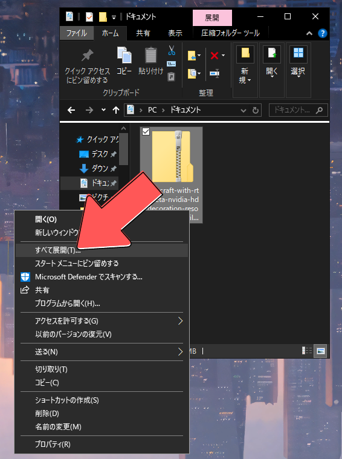Open the dropdown beside Delete icon
Image resolution: width=342 pixels, height=459 pixels.
223,55
